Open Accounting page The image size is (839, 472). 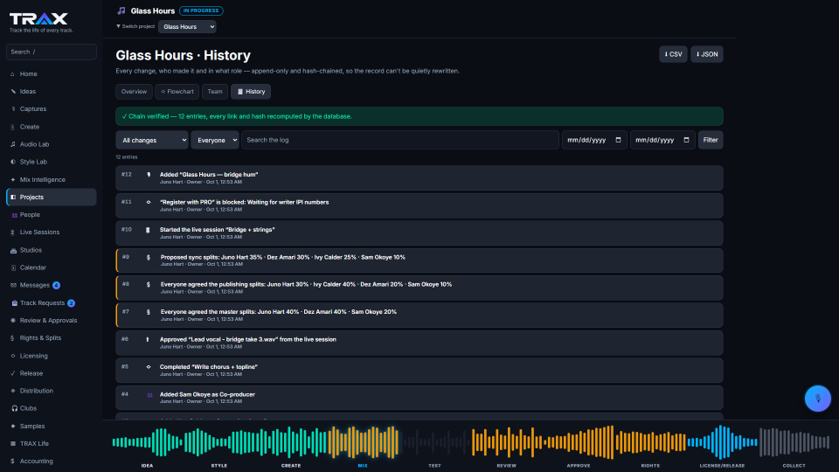[x=51, y=461]
